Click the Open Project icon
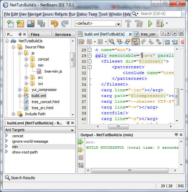This screenshot has height=192, width=188. pyautogui.click(x=31, y=24)
